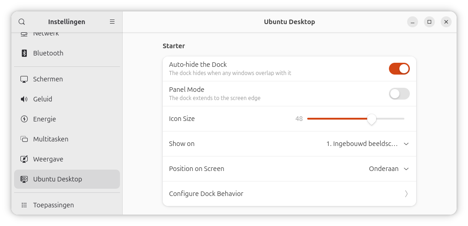Open the Toepassingen settings section
Screen dimensions: 468x226
[53, 205]
